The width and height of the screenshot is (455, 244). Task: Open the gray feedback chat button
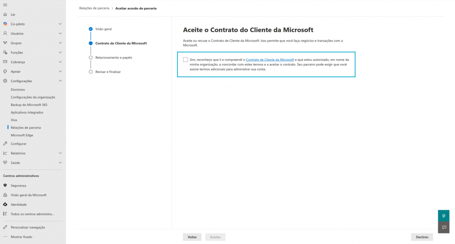[x=444, y=228]
